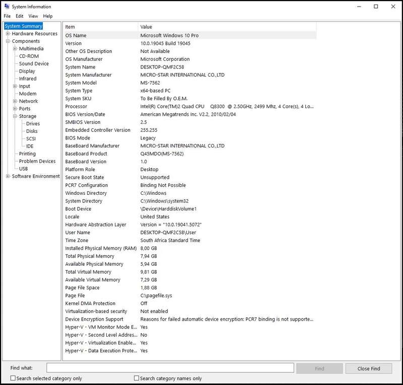Select the Boot Device row
Screen dimensions: 403x385
pos(190,208)
